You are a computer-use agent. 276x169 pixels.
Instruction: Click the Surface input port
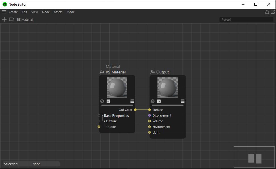coord(150,110)
